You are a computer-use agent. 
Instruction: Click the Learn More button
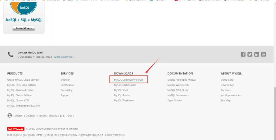(x=24, y=28)
